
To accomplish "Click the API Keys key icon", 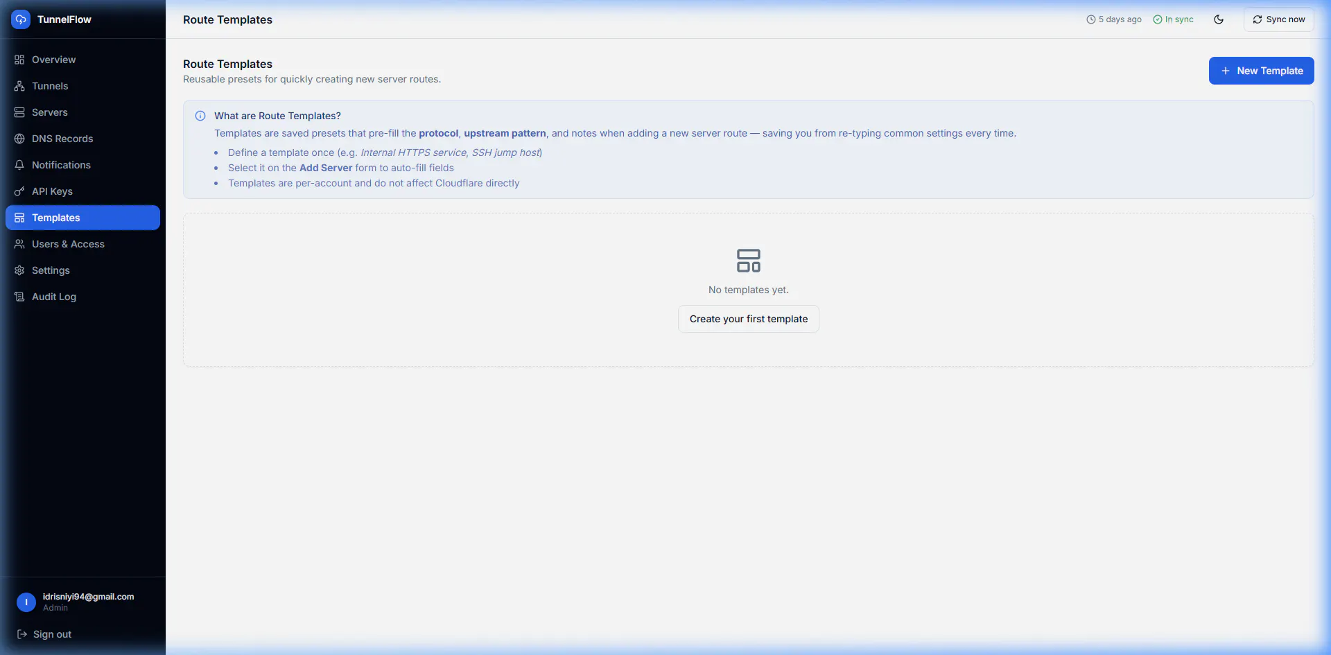I will 19,191.
